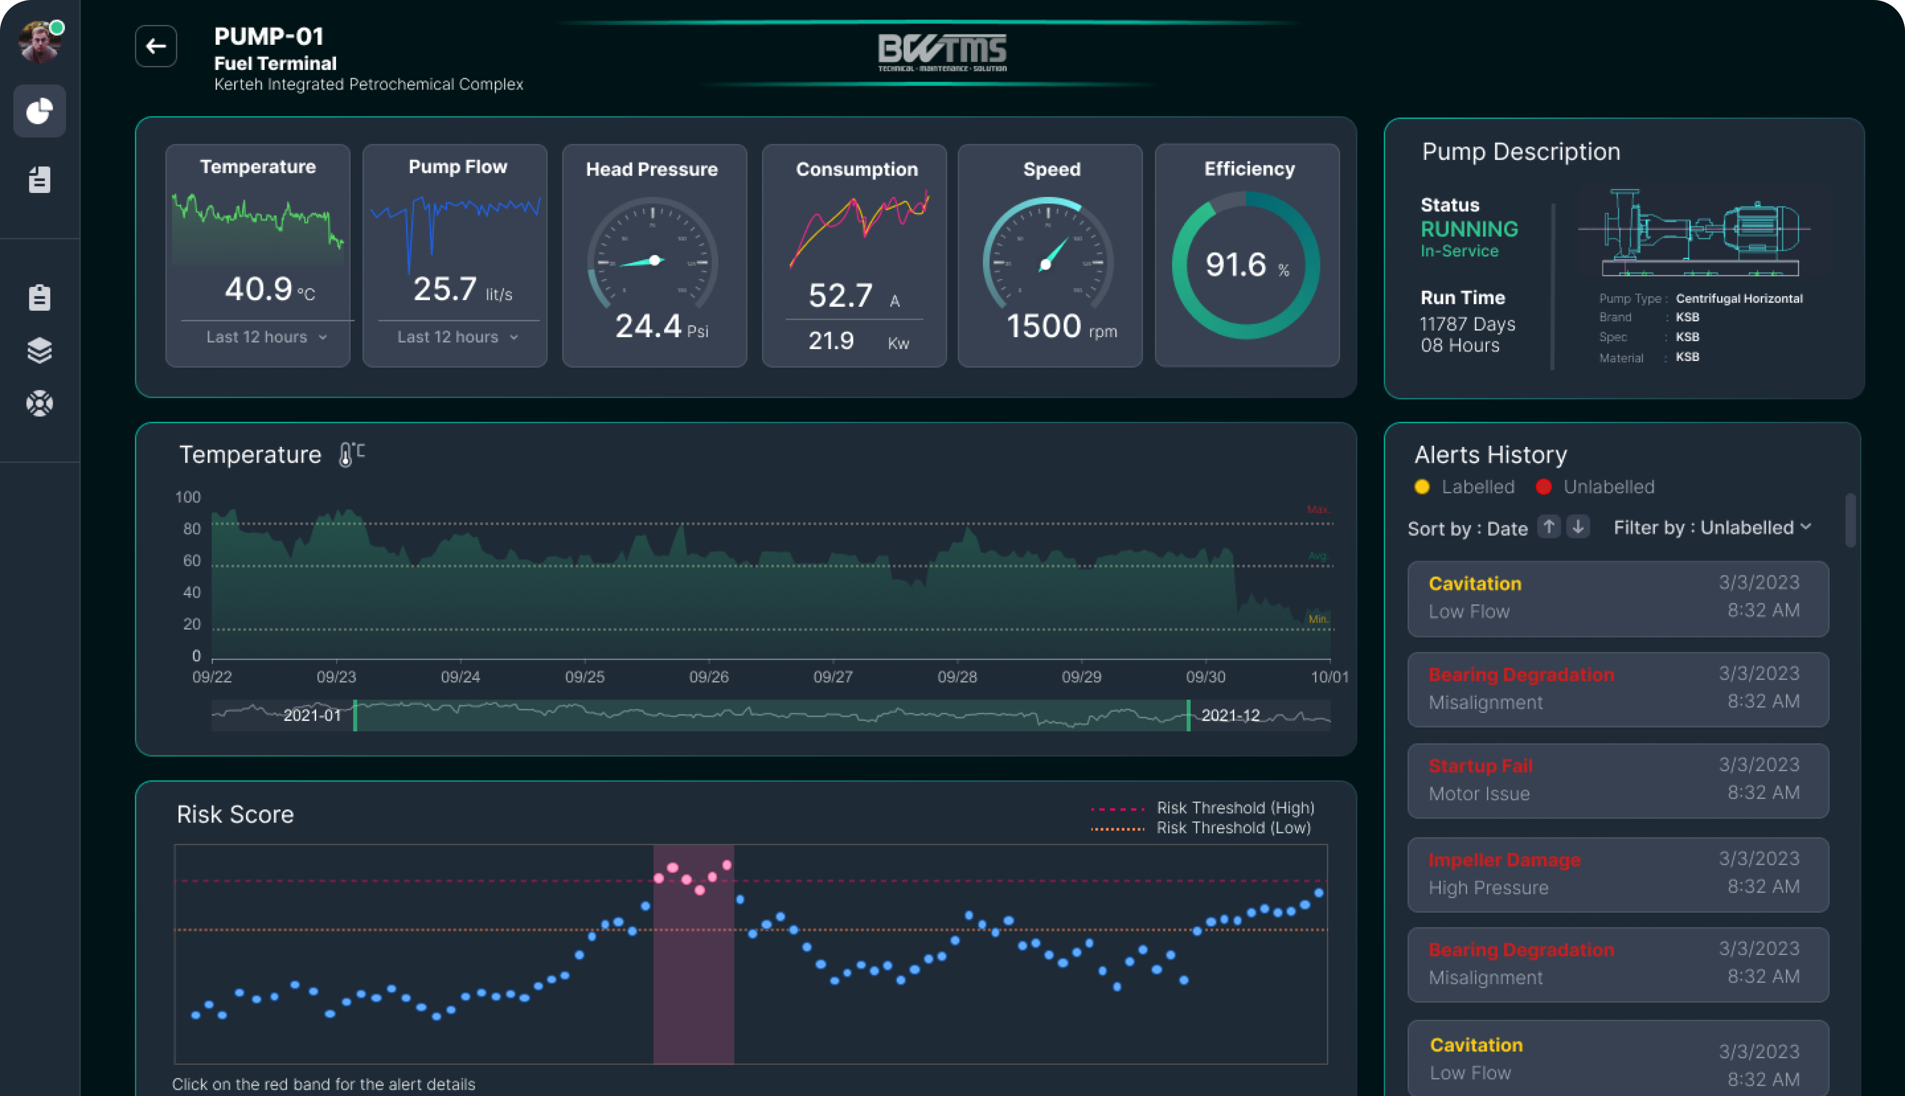Image resolution: width=1905 pixels, height=1096 pixels.
Task: Open the Startup Fail alert entry
Action: point(1617,781)
